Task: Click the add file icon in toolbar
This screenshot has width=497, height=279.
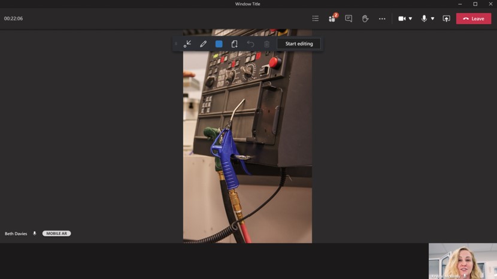Action: [x=234, y=44]
